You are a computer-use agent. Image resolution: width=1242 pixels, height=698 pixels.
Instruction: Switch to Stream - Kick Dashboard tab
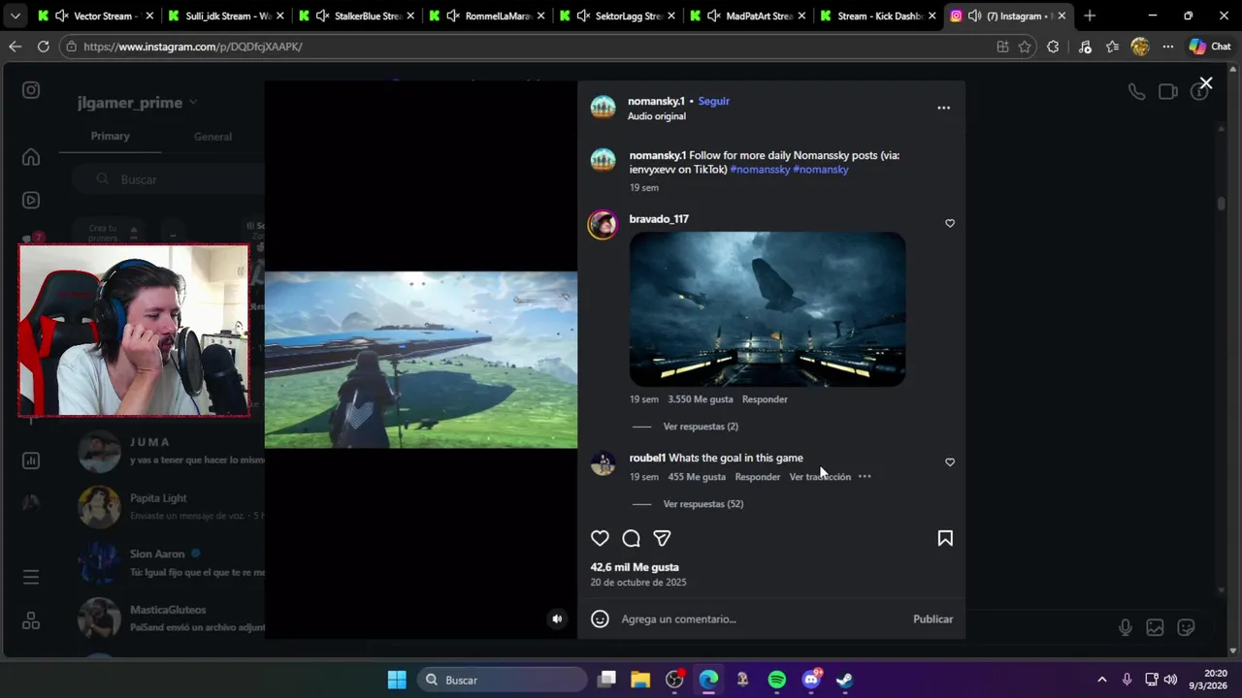click(878, 16)
